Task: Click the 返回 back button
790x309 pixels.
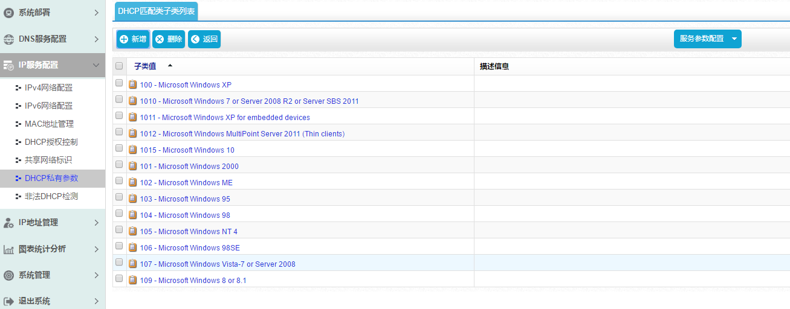Action: pyautogui.click(x=204, y=39)
